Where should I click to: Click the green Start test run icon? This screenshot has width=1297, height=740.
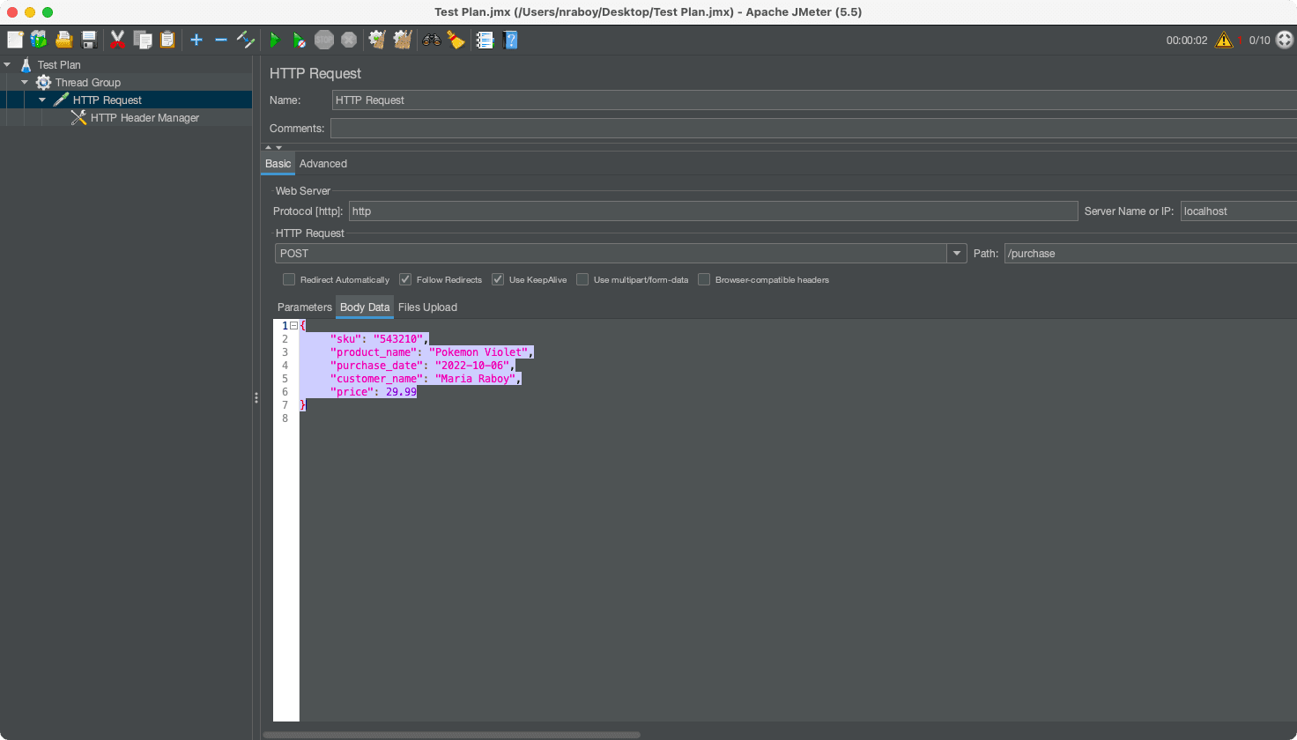coord(275,40)
